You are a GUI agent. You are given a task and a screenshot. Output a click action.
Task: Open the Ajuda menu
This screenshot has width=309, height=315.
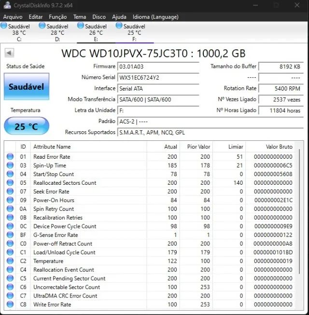tap(119, 17)
